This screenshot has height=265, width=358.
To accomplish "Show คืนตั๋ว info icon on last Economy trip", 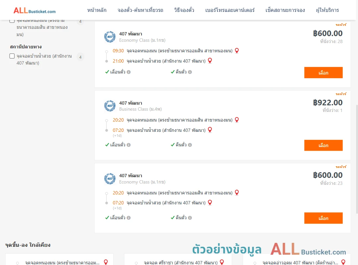I will pos(190,218).
